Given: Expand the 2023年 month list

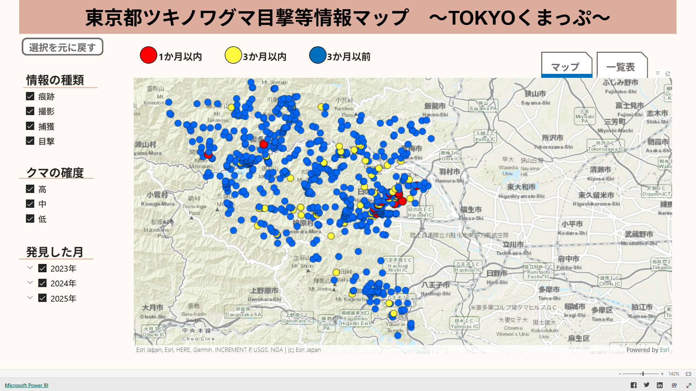Looking at the screenshot, I should 30,268.
